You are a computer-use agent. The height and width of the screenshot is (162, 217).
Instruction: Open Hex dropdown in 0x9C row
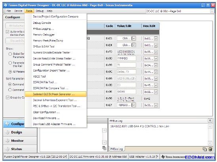pyautogui.click(x=156, y=72)
